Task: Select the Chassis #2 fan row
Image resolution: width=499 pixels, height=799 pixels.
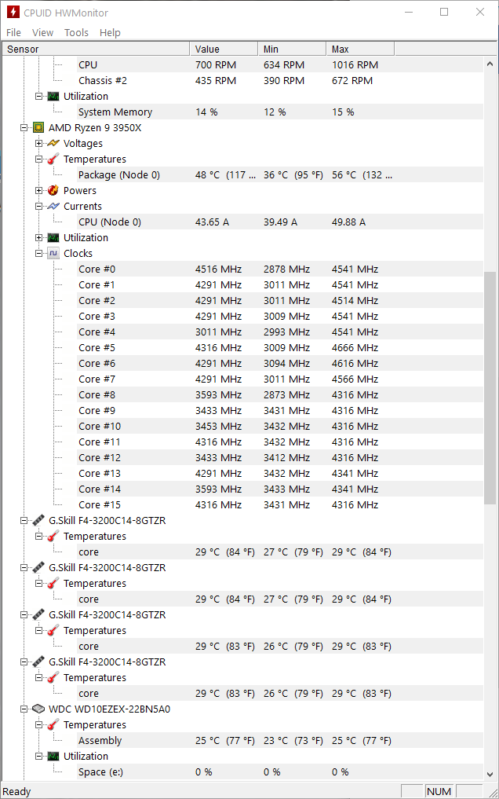Action: 280,80
